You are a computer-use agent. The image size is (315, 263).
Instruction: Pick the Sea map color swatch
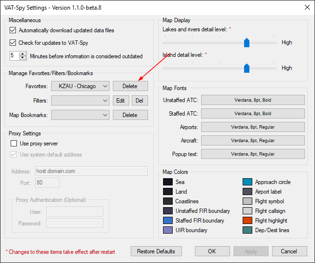coord(168,182)
